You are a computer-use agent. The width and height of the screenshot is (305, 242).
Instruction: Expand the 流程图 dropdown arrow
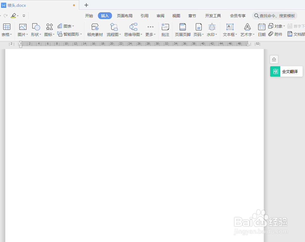(120, 34)
